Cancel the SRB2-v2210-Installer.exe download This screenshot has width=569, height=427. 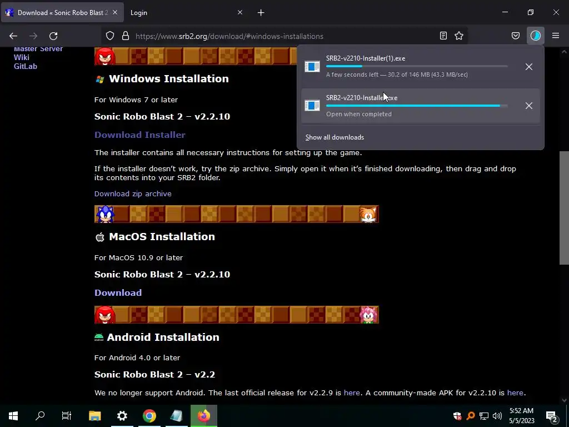[529, 106]
